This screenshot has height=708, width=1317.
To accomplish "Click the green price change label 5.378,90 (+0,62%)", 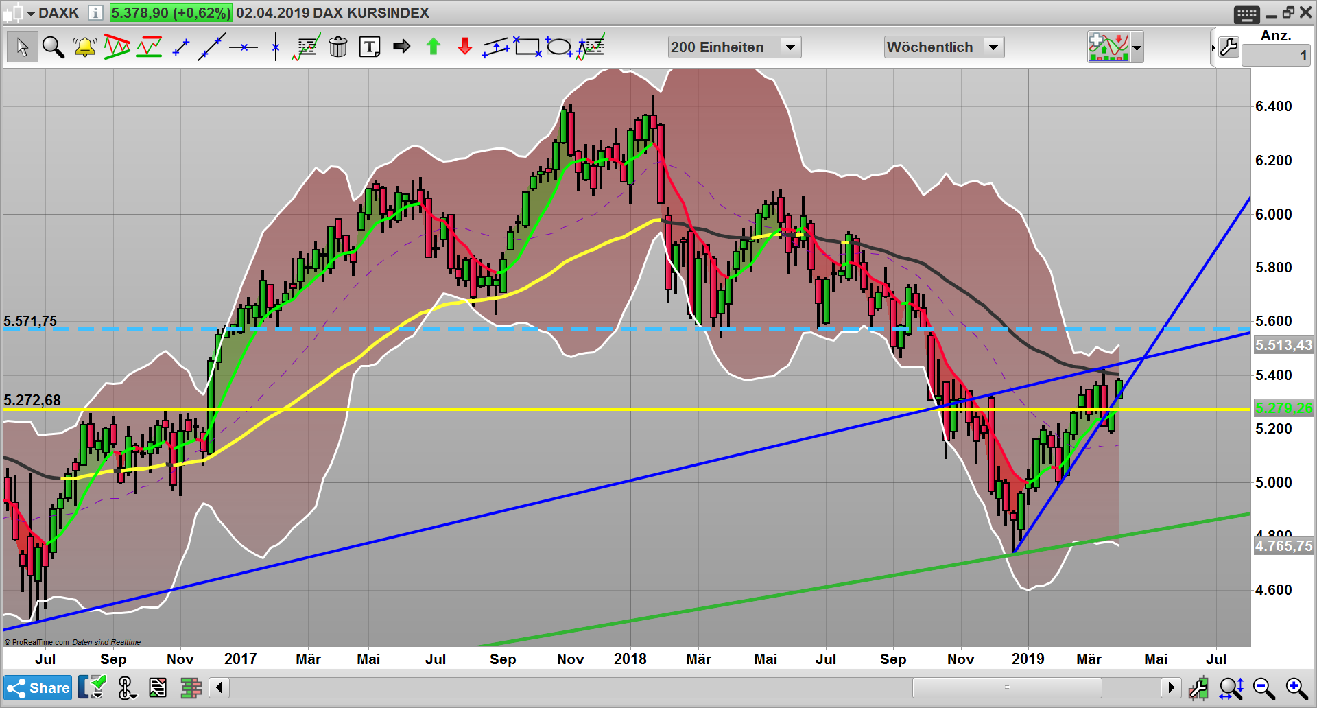I will click(171, 13).
